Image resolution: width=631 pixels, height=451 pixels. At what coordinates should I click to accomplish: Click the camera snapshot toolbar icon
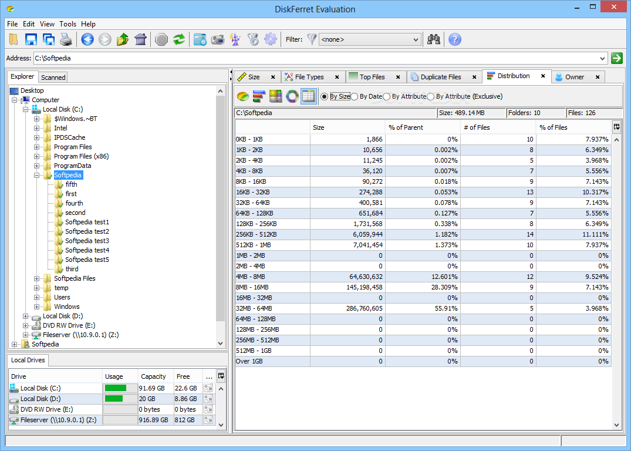pyautogui.click(x=218, y=39)
